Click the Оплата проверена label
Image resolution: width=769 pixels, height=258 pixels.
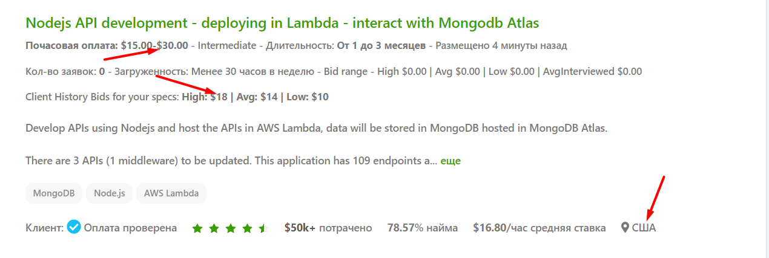pos(130,228)
